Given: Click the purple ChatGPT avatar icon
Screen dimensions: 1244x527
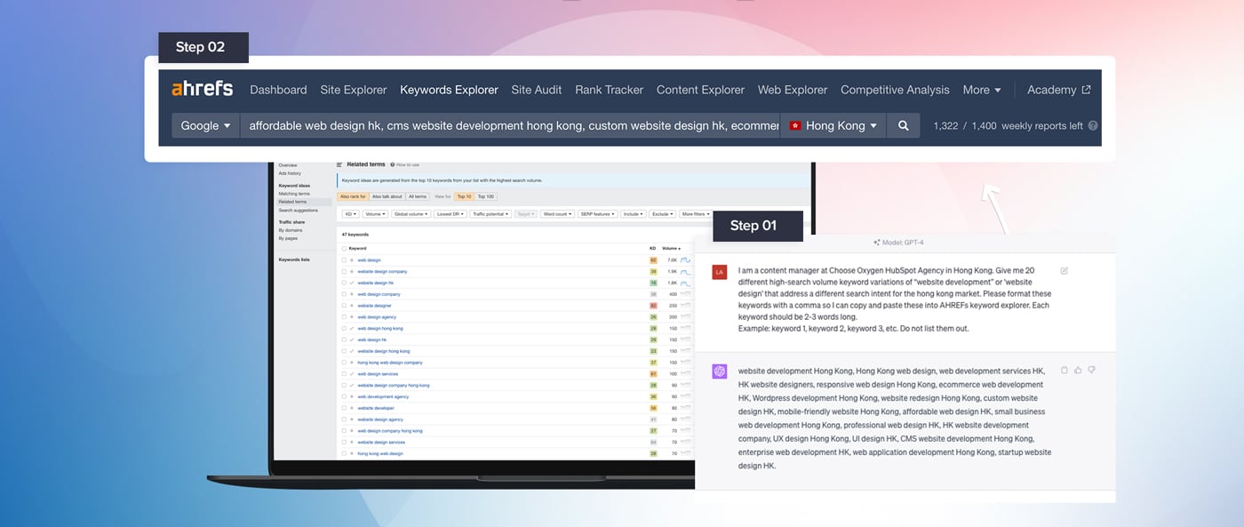Looking at the screenshot, I should click(719, 371).
